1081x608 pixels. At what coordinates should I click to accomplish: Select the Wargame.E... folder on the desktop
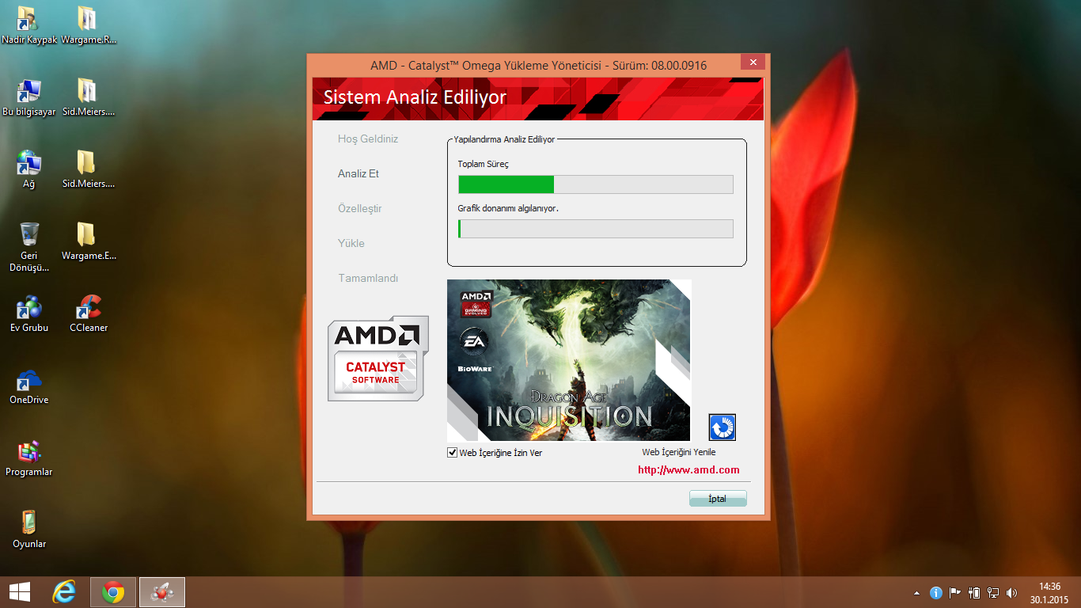[89, 241]
